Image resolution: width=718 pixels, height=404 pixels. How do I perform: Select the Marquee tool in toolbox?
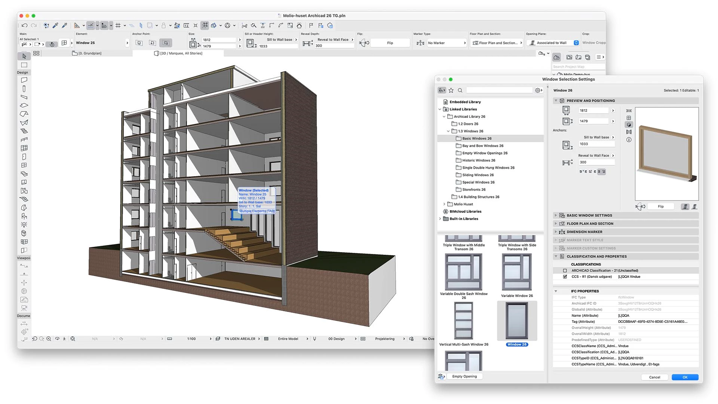coord(24,65)
